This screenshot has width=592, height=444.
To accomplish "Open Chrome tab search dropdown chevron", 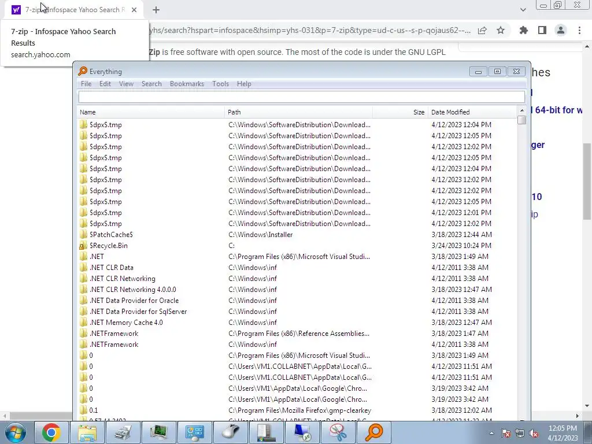I will pos(523,10).
